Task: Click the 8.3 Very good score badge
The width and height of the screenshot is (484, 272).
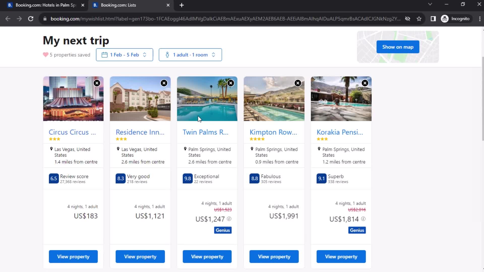Action: point(120,178)
